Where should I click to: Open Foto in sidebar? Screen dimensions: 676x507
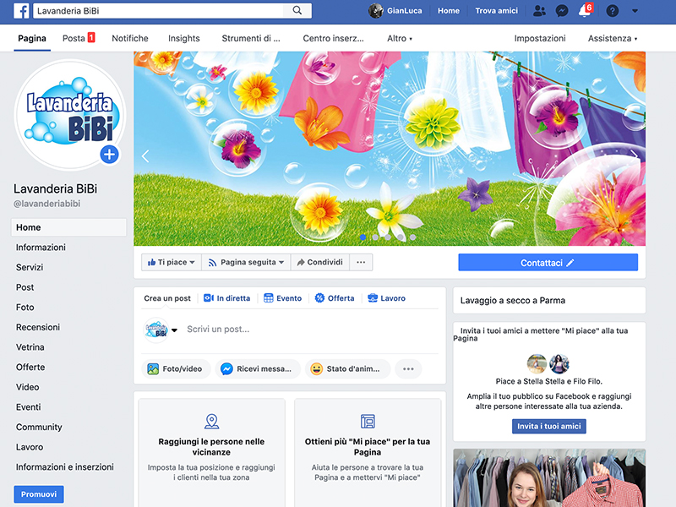pyautogui.click(x=25, y=307)
